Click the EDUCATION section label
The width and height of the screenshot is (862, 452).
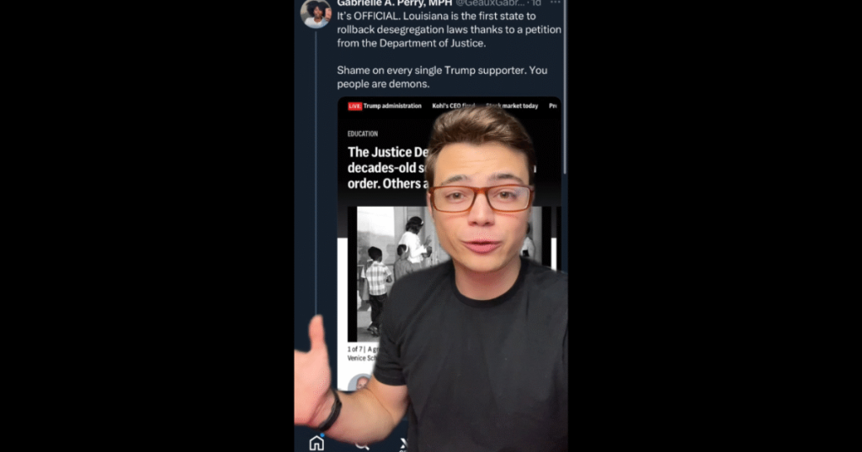[362, 134]
